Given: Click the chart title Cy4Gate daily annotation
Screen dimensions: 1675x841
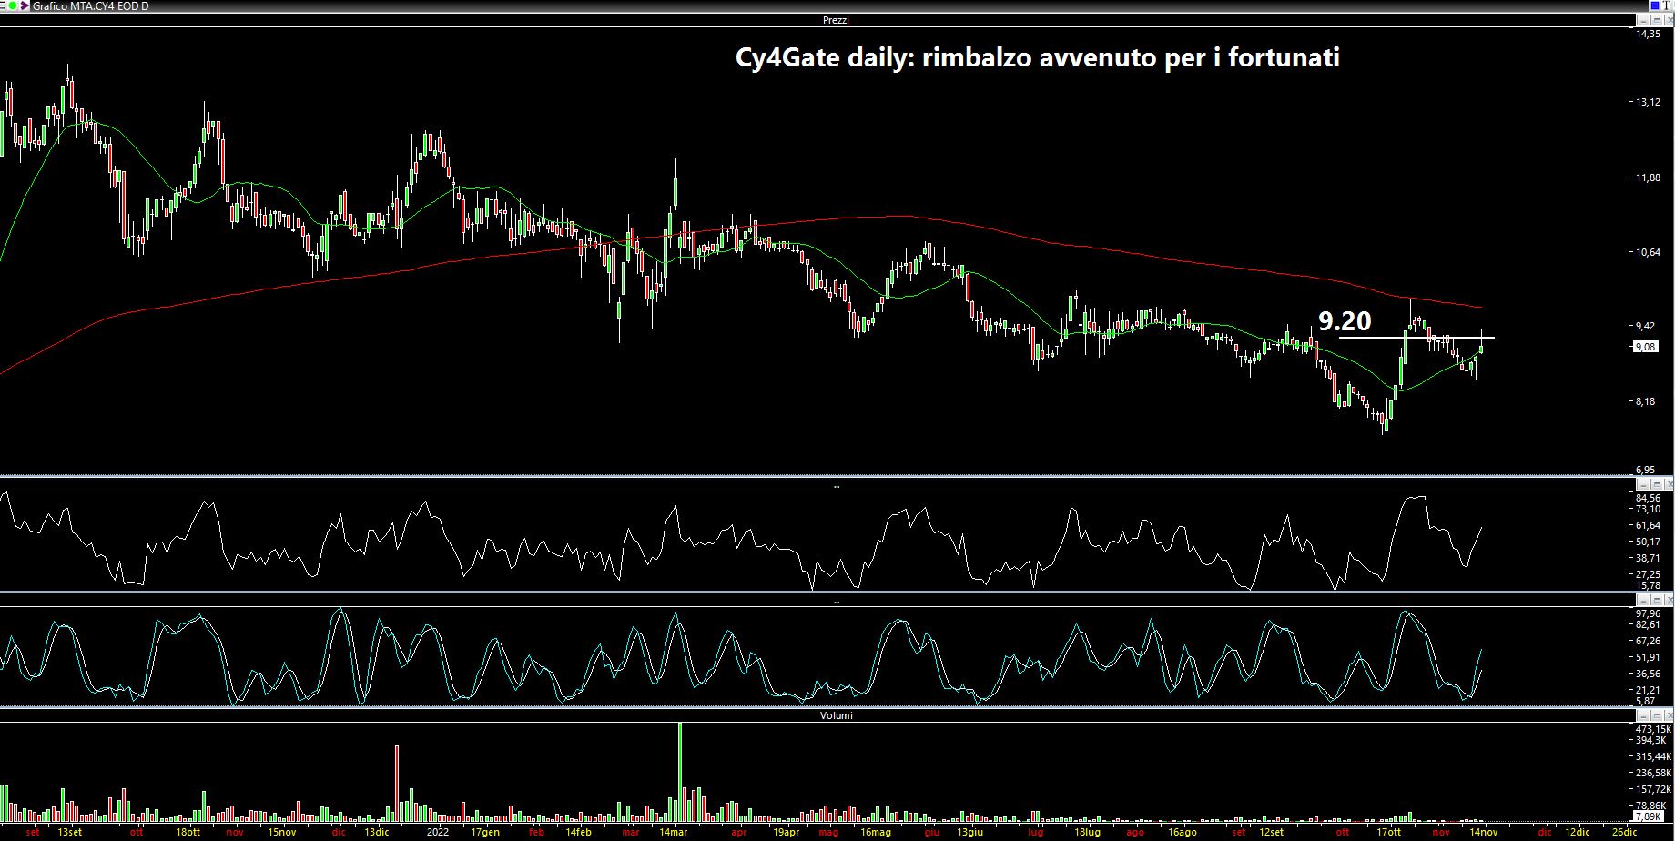Looking at the screenshot, I should [1038, 57].
